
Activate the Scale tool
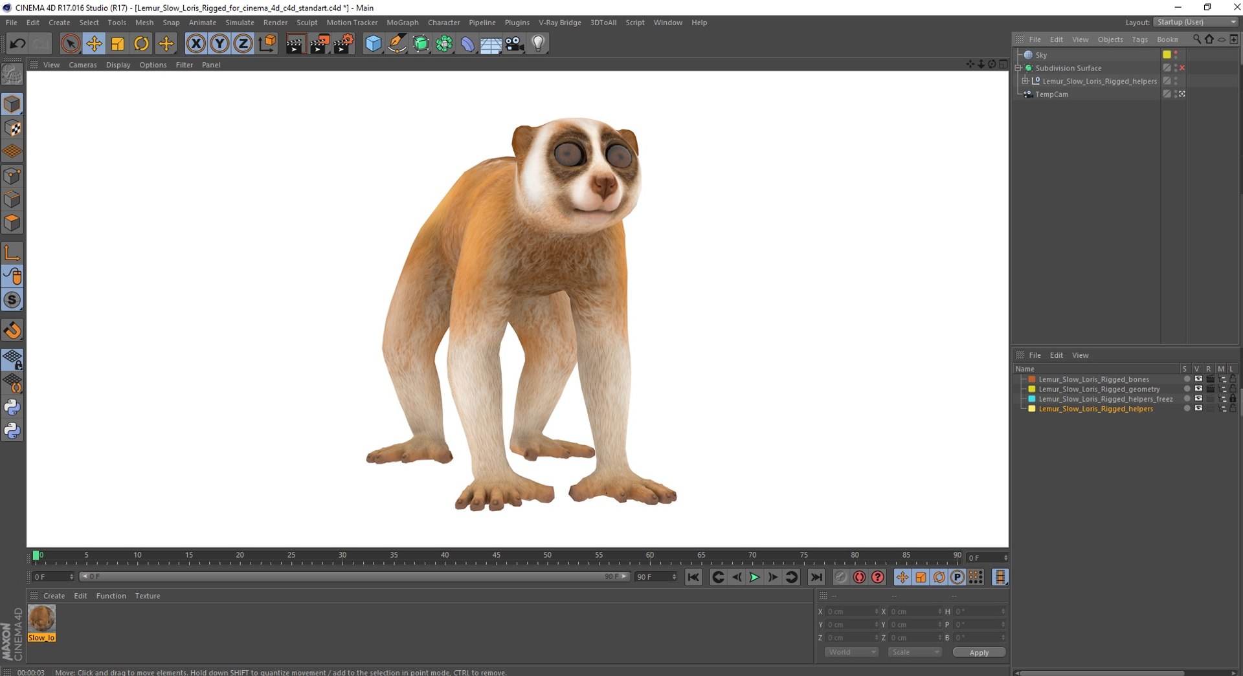click(x=118, y=44)
